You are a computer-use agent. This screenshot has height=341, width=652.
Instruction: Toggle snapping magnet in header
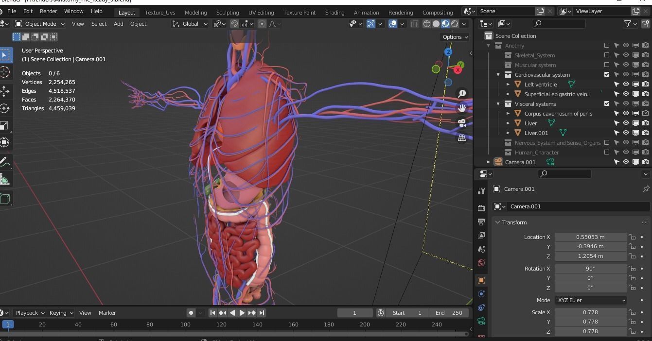click(x=234, y=24)
